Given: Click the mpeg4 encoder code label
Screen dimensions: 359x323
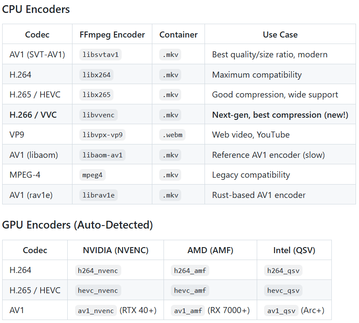Looking at the screenshot, I should click(93, 175).
